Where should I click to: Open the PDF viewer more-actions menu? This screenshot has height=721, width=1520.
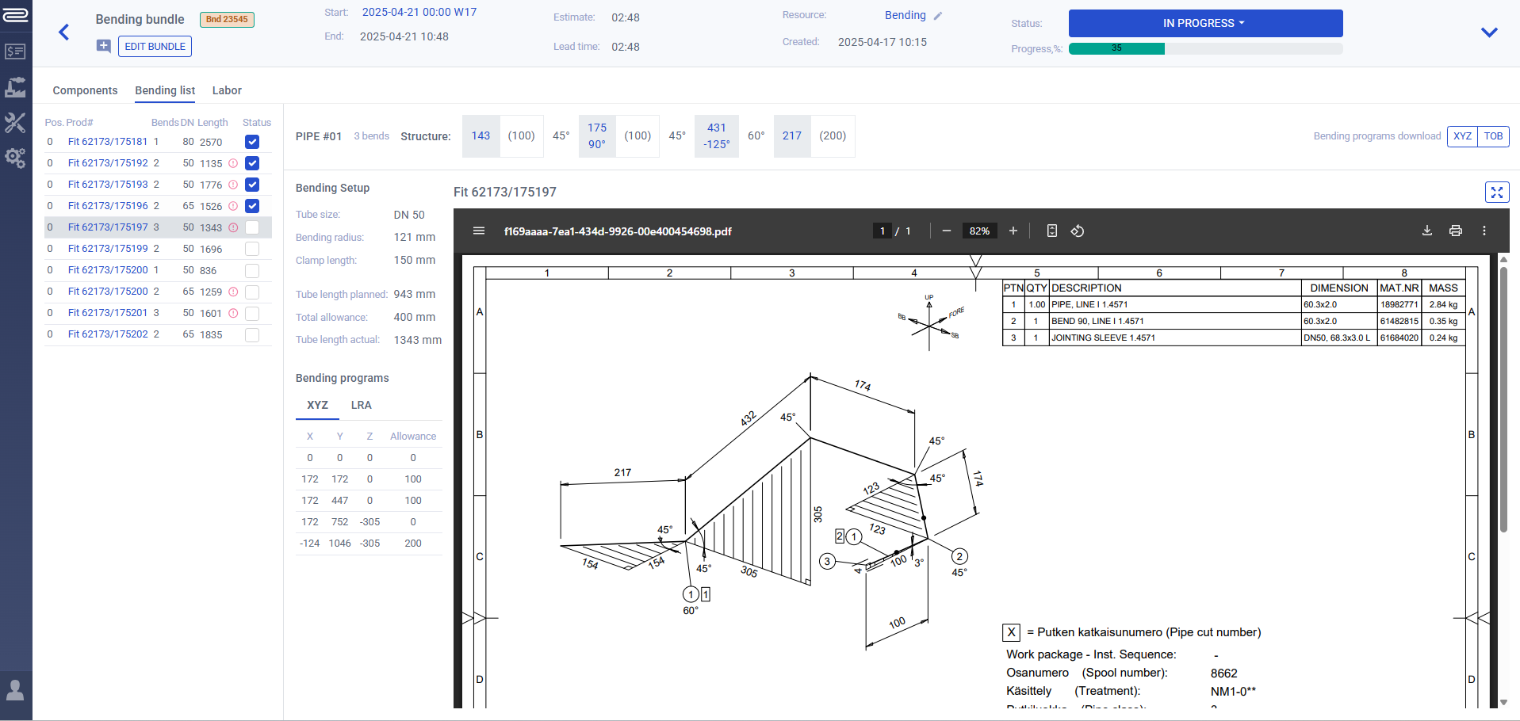(1484, 231)
